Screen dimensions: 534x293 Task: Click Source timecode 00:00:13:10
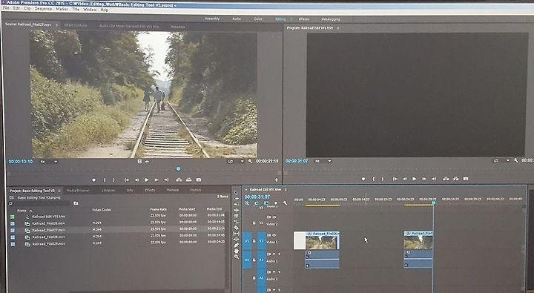21,162
